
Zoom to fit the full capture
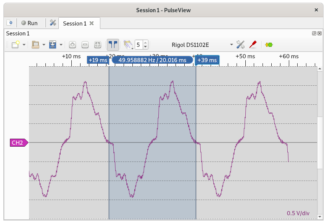tap(98, 45)
